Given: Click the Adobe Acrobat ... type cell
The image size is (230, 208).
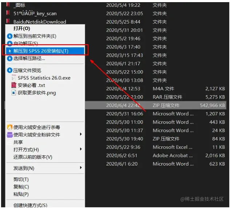Looking at the screenshot, I should [173, 155].
